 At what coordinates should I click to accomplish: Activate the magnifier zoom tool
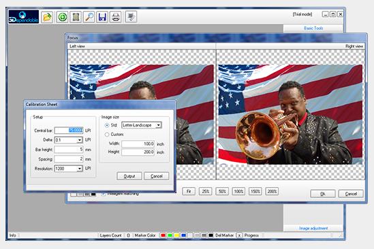click(89, 17)
